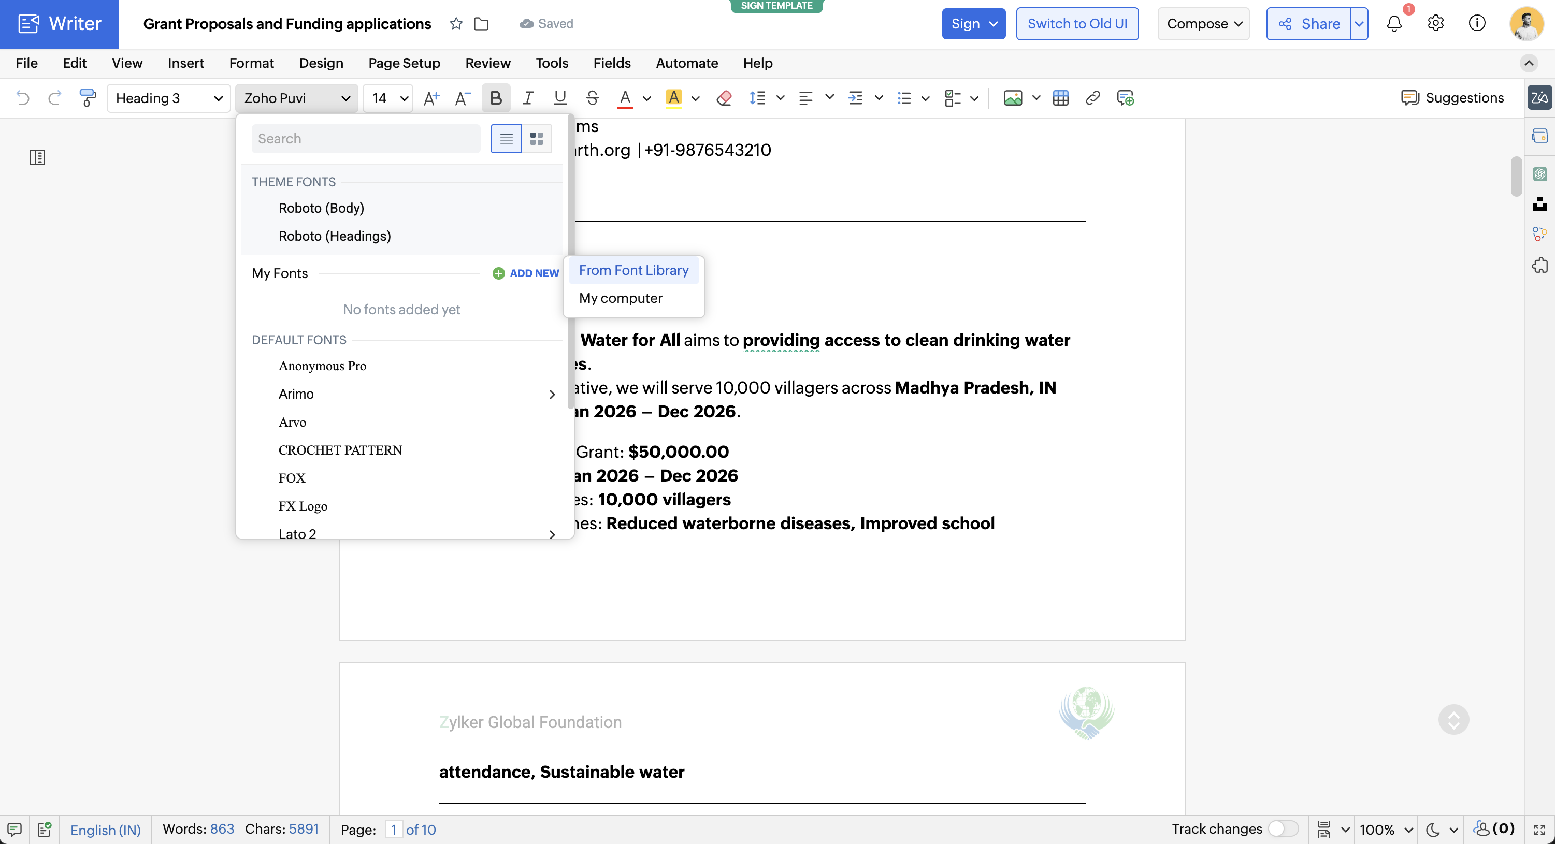Click the format painter icon
Screen dimensions: 1555x844
pos(88,98)
